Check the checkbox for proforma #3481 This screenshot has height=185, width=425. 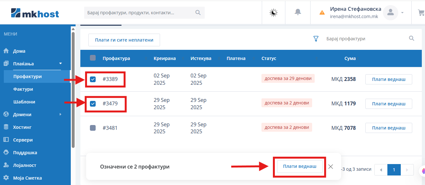[93, 128]
